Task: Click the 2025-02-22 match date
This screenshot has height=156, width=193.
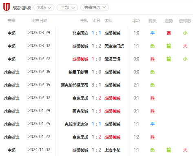Action: click(39, 58)
